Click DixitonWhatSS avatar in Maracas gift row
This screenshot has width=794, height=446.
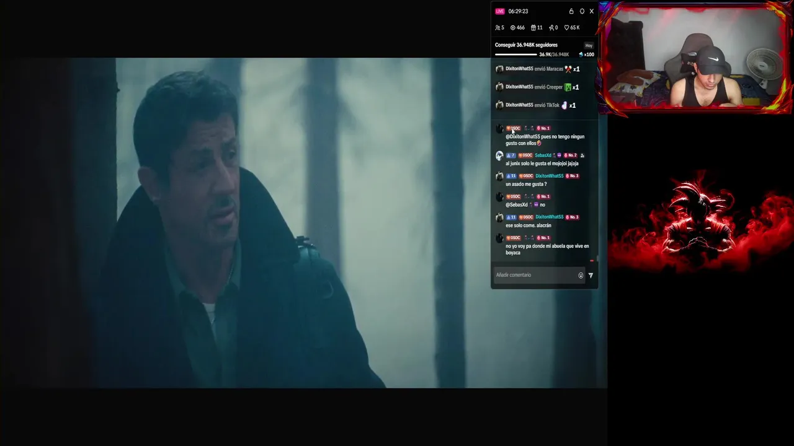(x=499, y=69)
